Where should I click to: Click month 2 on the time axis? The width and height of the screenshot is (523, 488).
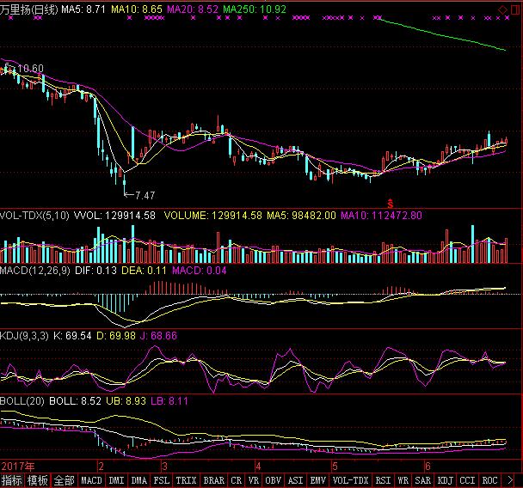tap(101, 467)
